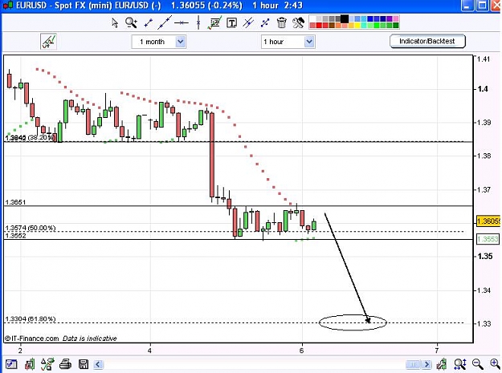Select the Fibonacci retracement tool

click(214, 23)
